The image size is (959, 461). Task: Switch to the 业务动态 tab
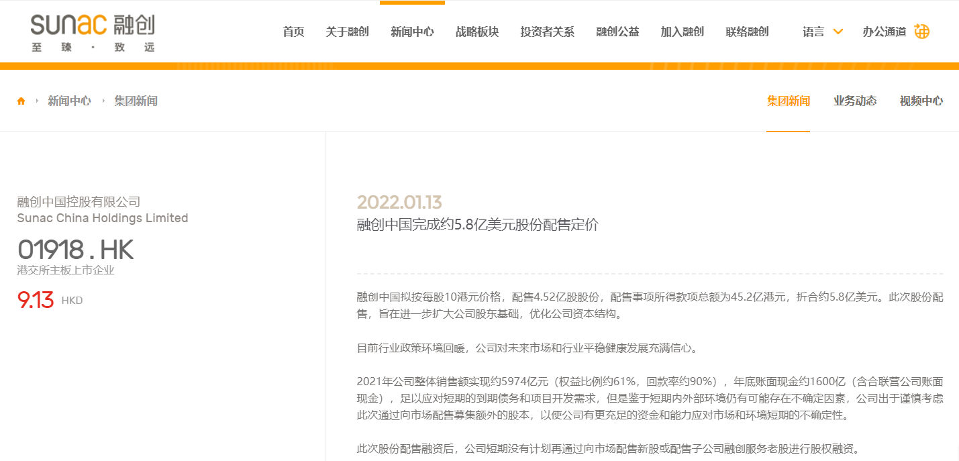pos(855,101)
